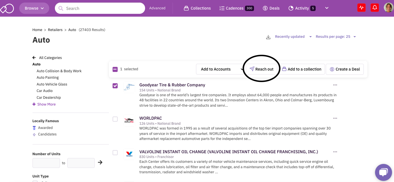394x182 pixels.
Task: Go to the Retailers breadcrumb
Action: (55, 30)
